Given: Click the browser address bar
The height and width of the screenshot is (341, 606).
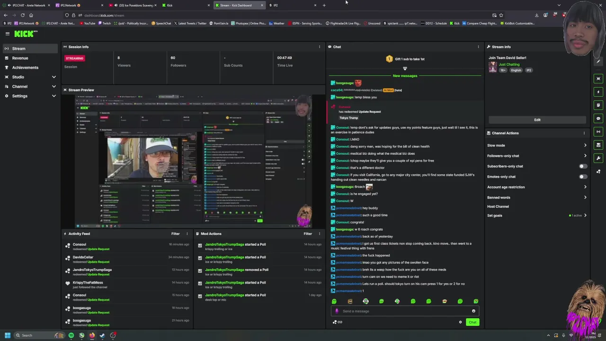Looking at the screenshot, I should coord(284,15).
